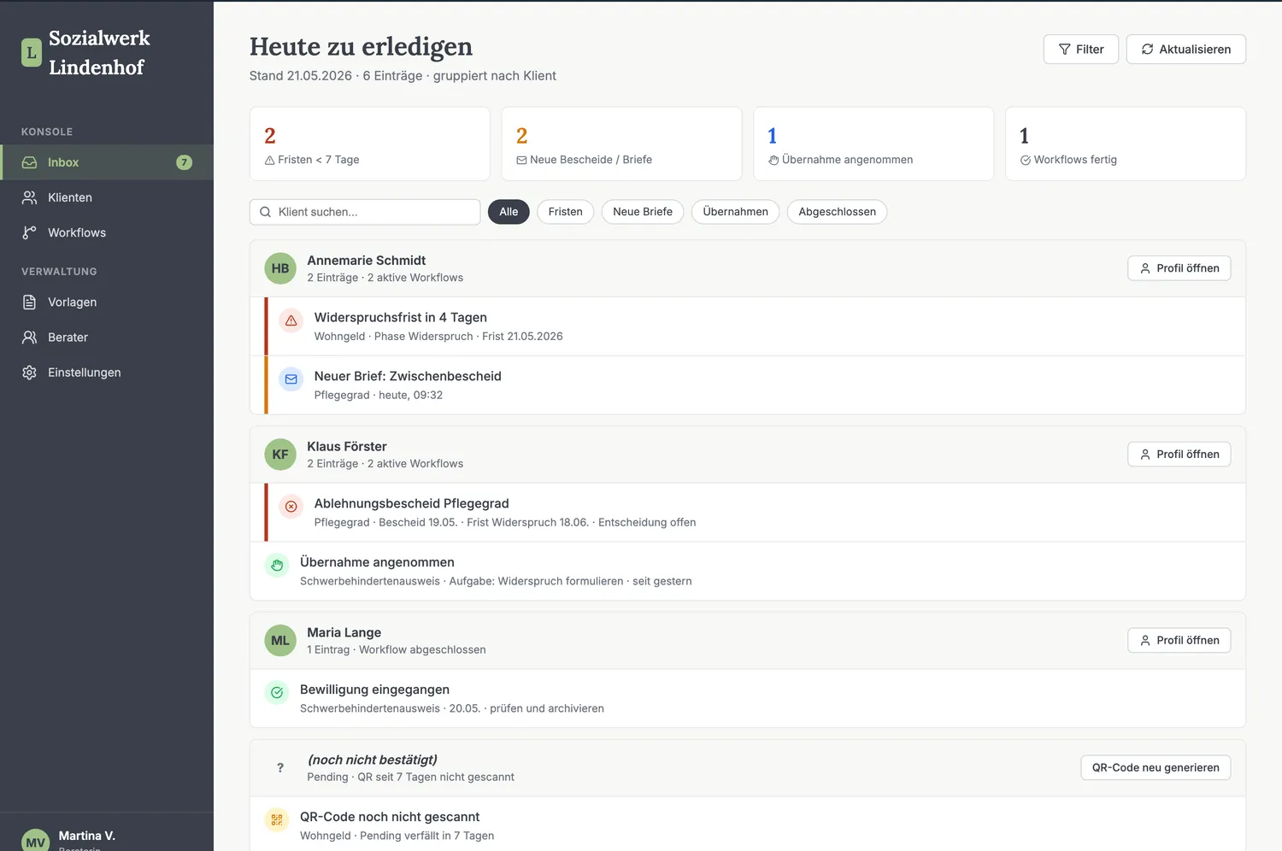Open Ablehnungsbescheid Pflegegrad entry
1282x851 pixels.
pos(748,513)
